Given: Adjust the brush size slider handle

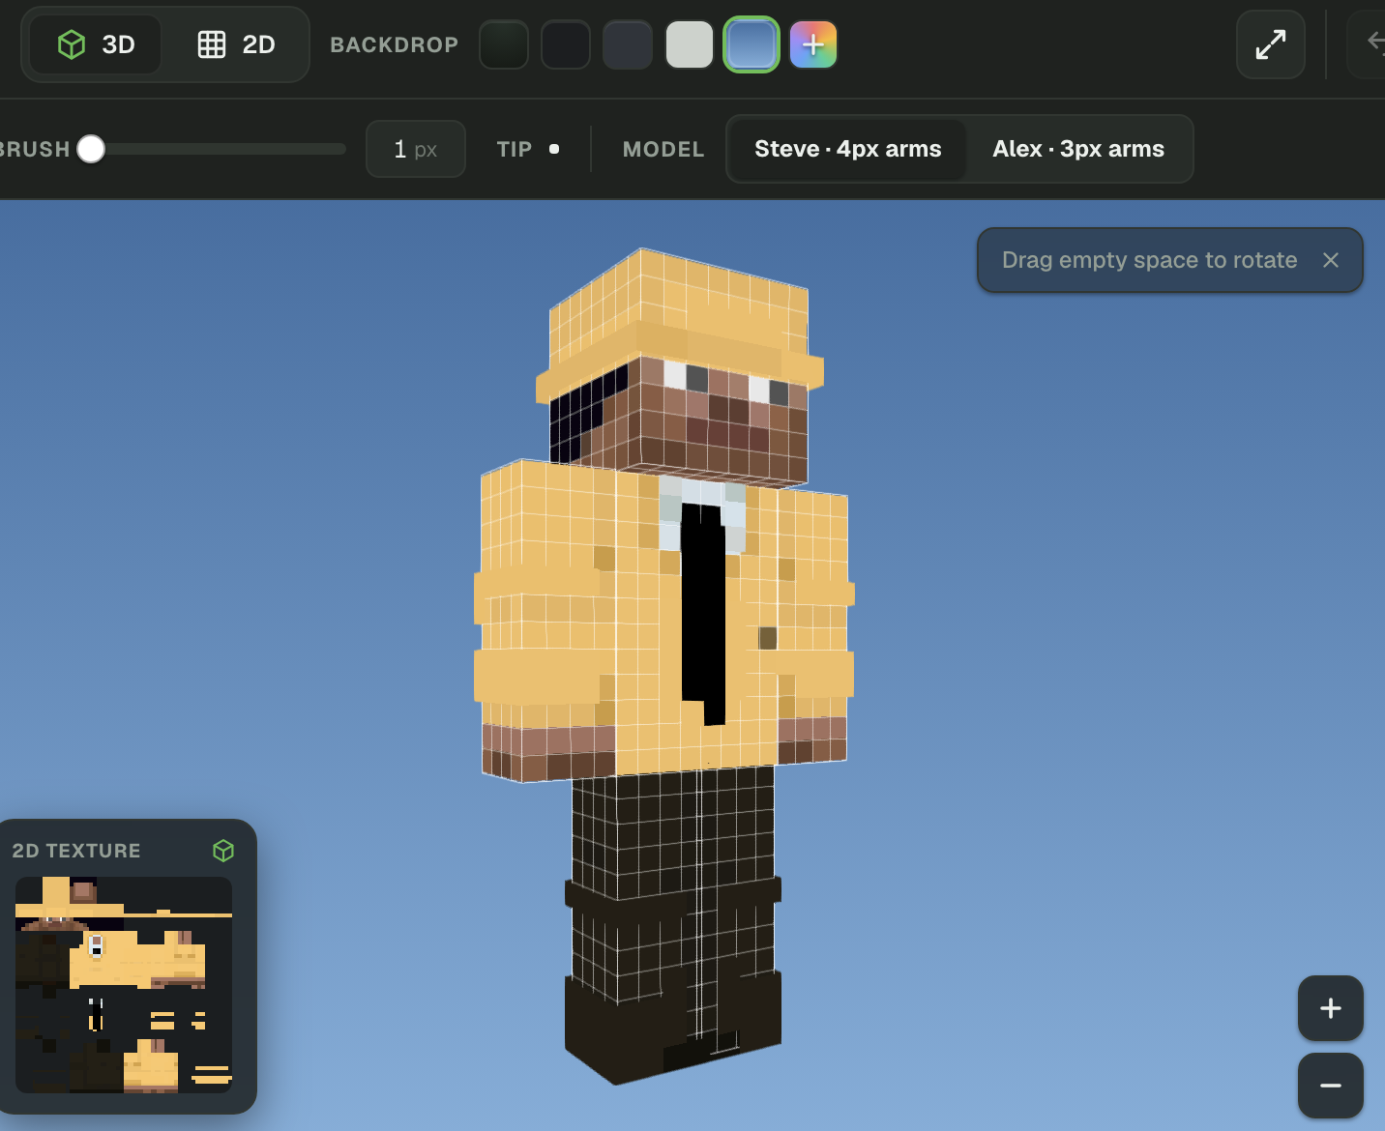Looking at the screenshot, I should (91, 149).
